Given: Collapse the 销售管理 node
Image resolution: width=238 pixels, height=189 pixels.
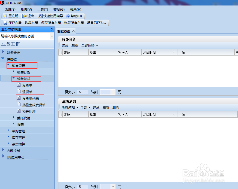Looking at the screenshot, I should 8,65.
